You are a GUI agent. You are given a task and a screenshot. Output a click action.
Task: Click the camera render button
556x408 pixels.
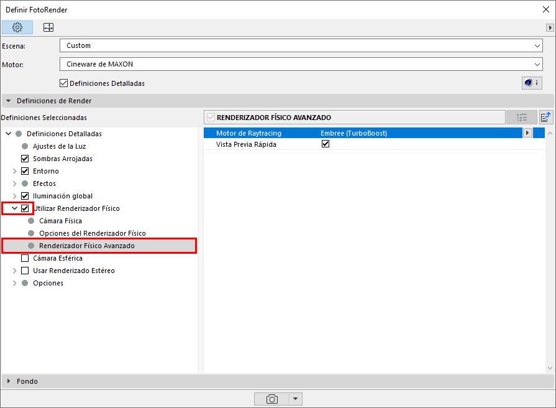272,399
